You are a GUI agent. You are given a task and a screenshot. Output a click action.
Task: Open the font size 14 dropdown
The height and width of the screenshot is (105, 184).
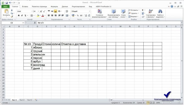[38, 11]
